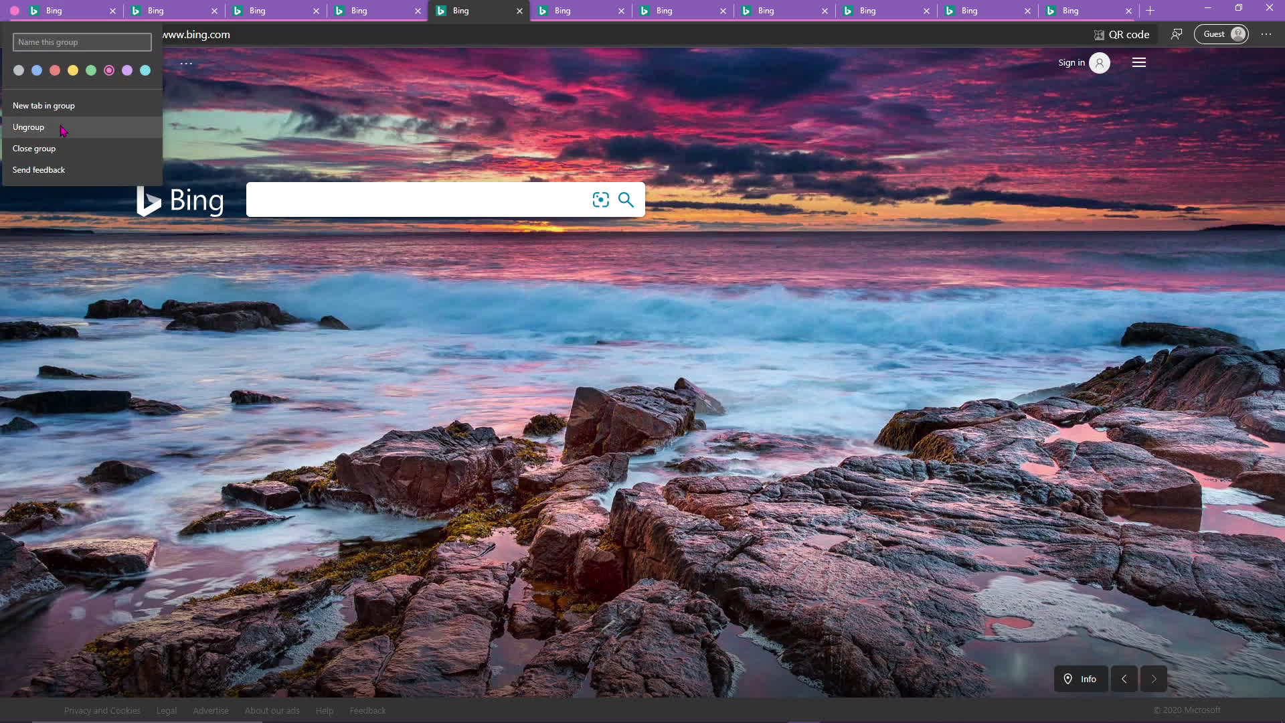Image resolution: width=1285 pixels, height=723 pixels.
Task: Open visual search with the camera icon
Action: [600, 199]
